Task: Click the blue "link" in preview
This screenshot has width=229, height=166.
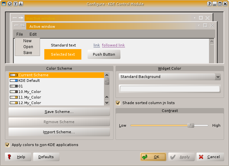Action: (x=97, y=45)
